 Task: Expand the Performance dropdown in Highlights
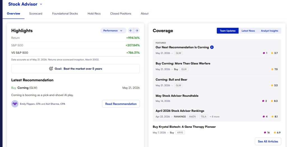point(113,31)
